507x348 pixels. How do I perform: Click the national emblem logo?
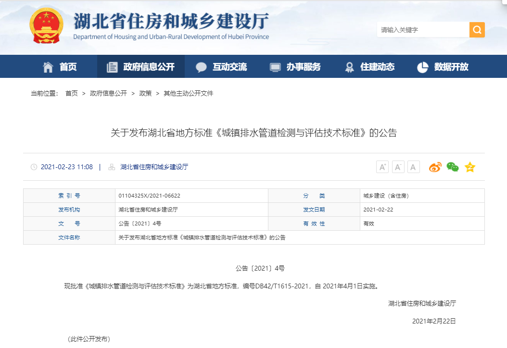pyautogui.click(x=46, y=26)
